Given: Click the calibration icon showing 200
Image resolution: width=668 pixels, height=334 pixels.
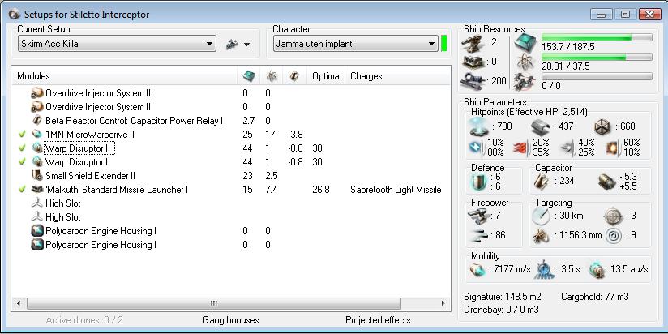Looking at the screenshot, I should (x=473, y=81).
